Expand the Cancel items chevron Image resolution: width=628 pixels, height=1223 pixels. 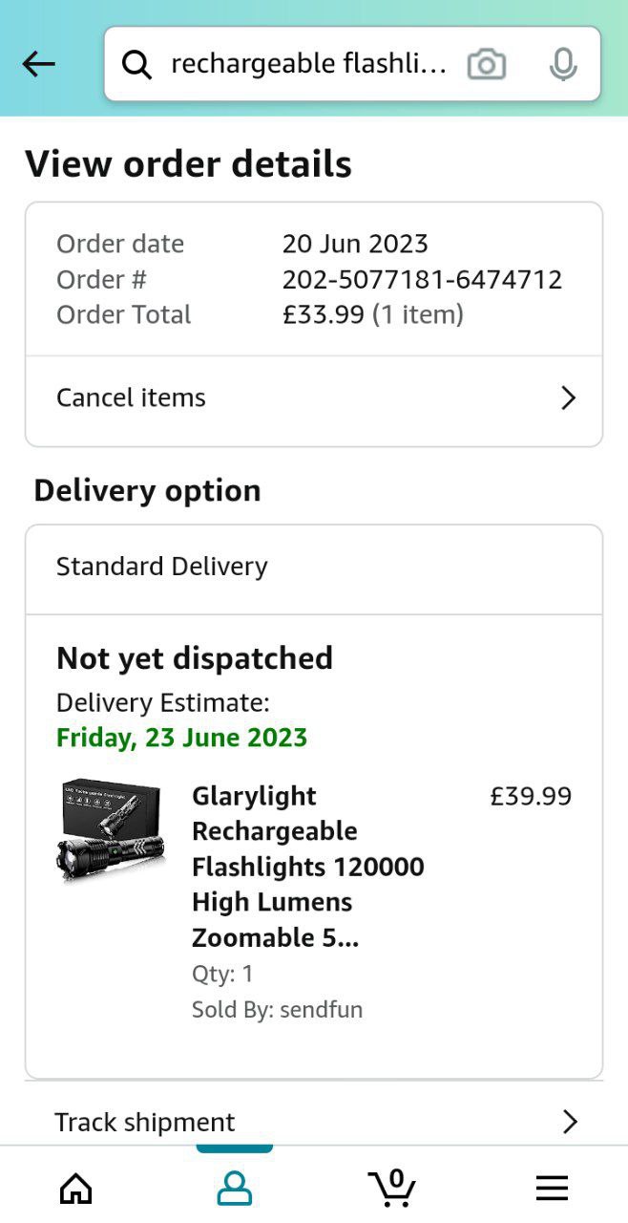click(568, 397)
